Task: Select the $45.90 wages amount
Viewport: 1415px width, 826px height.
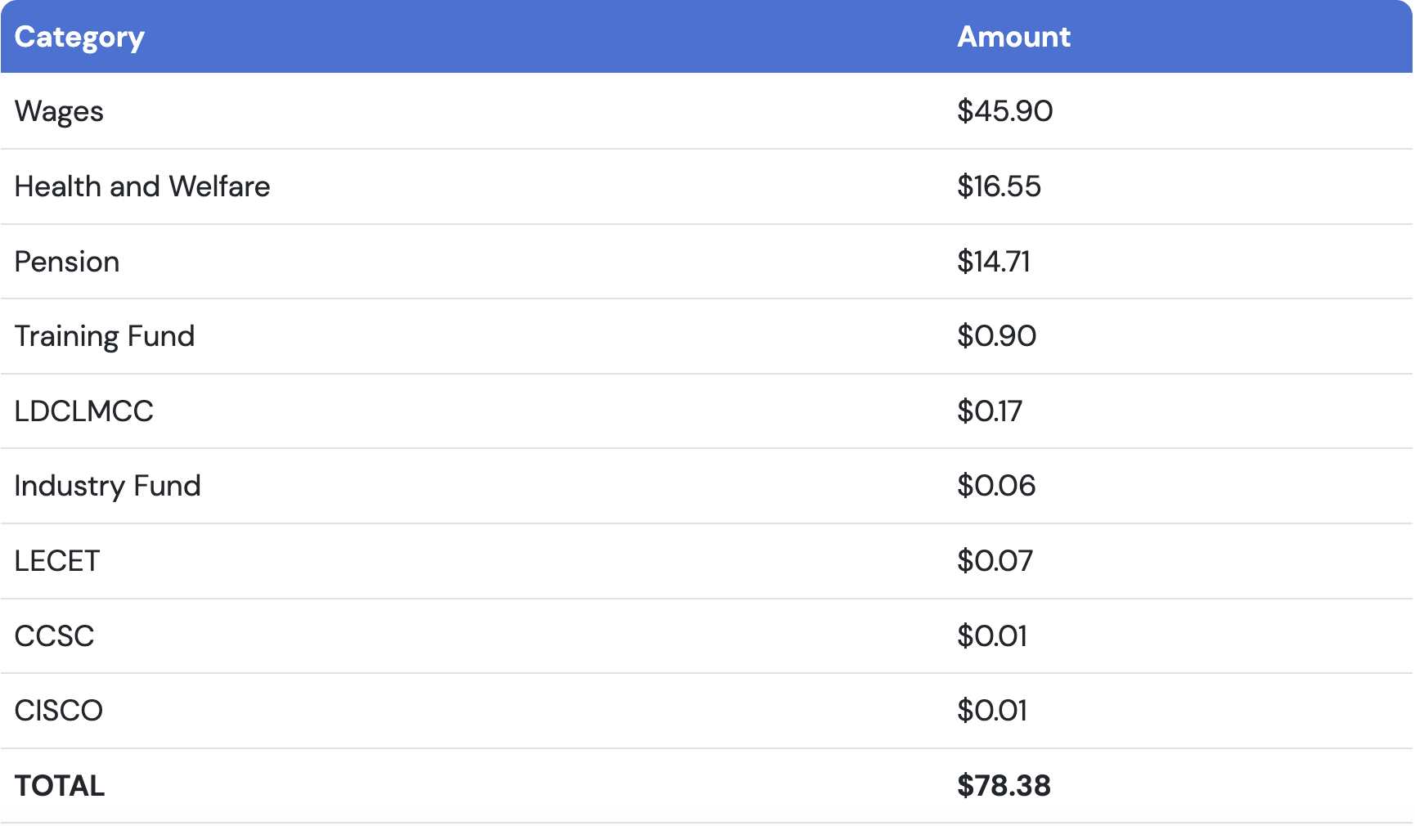Action: [x=1004, y=111]
